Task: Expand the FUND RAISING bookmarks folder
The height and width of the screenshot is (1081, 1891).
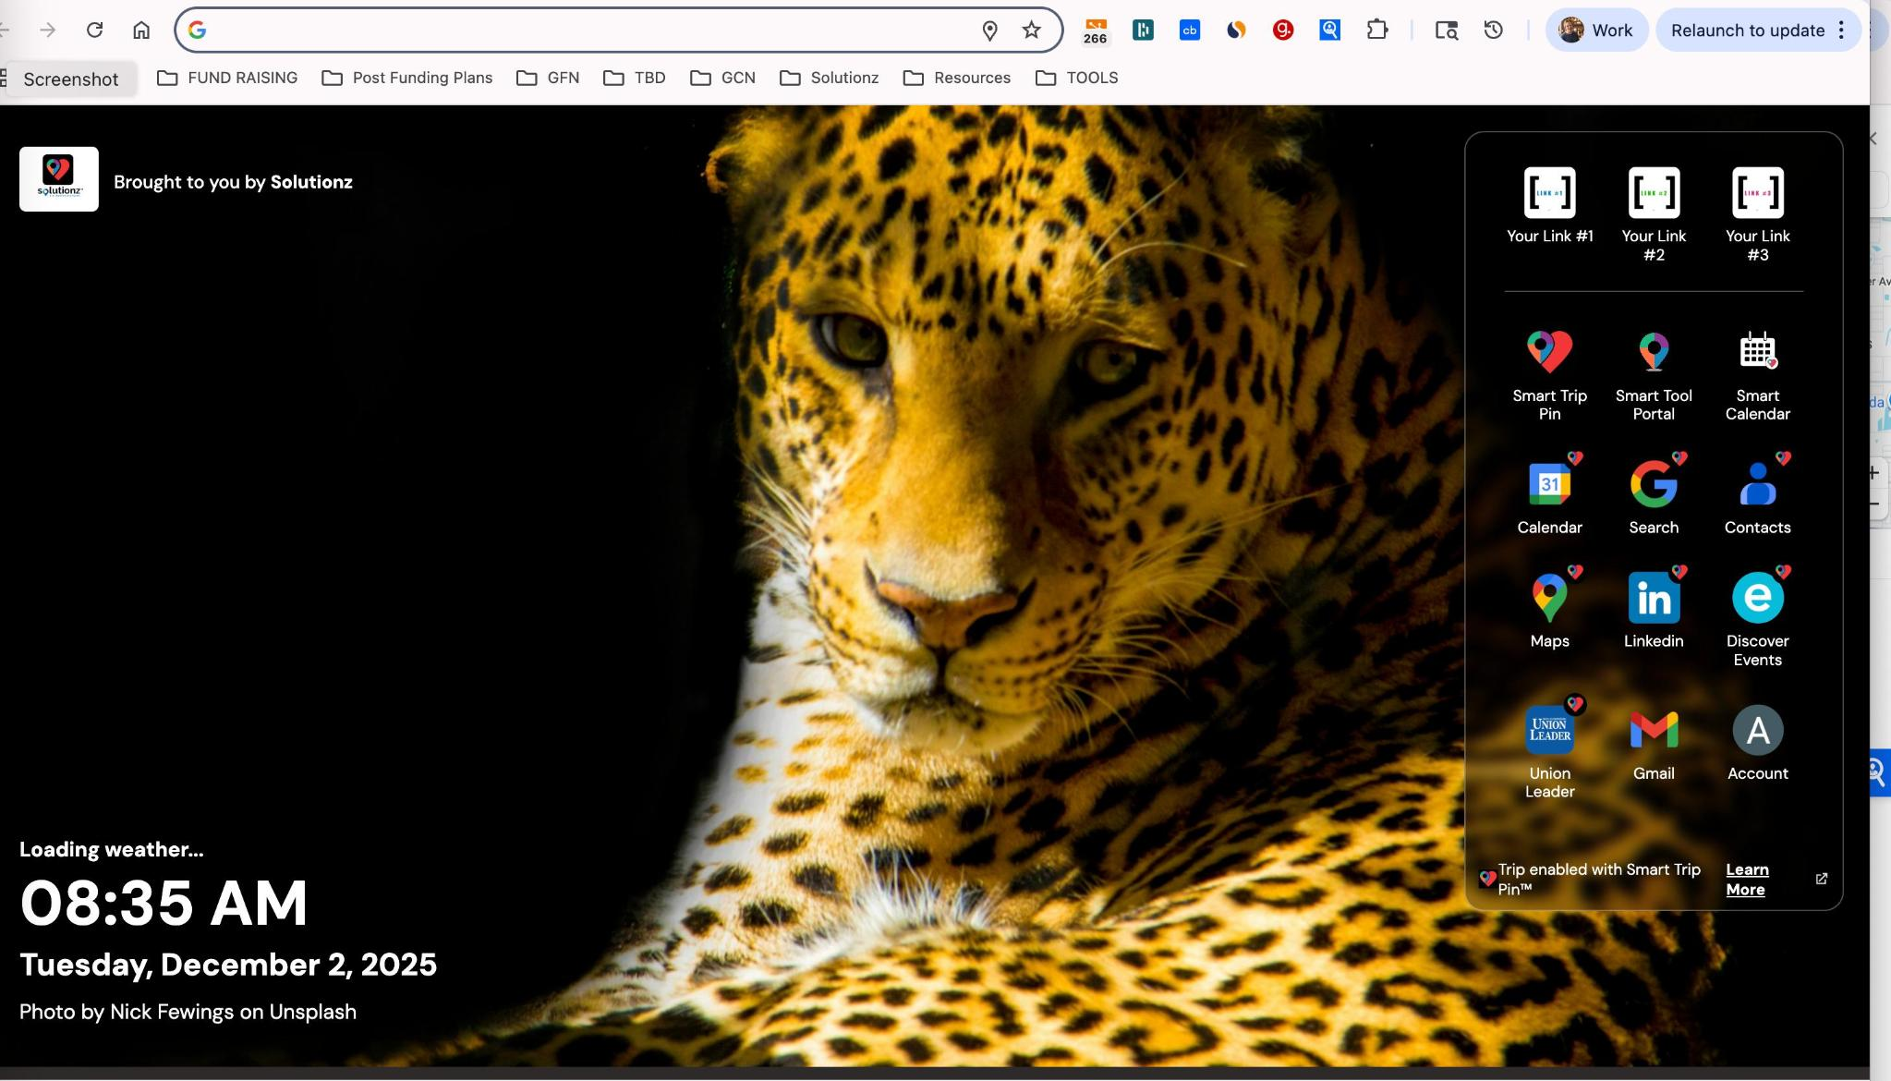Action: [x=227, y=78]
